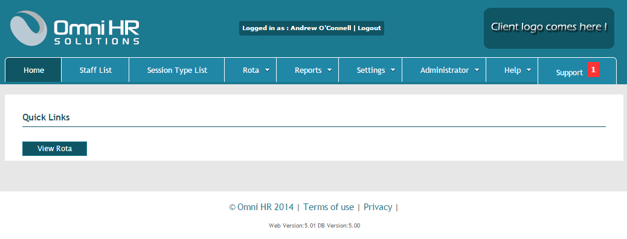Click the Omni HR 2014 copyright text

click(261, 207)
